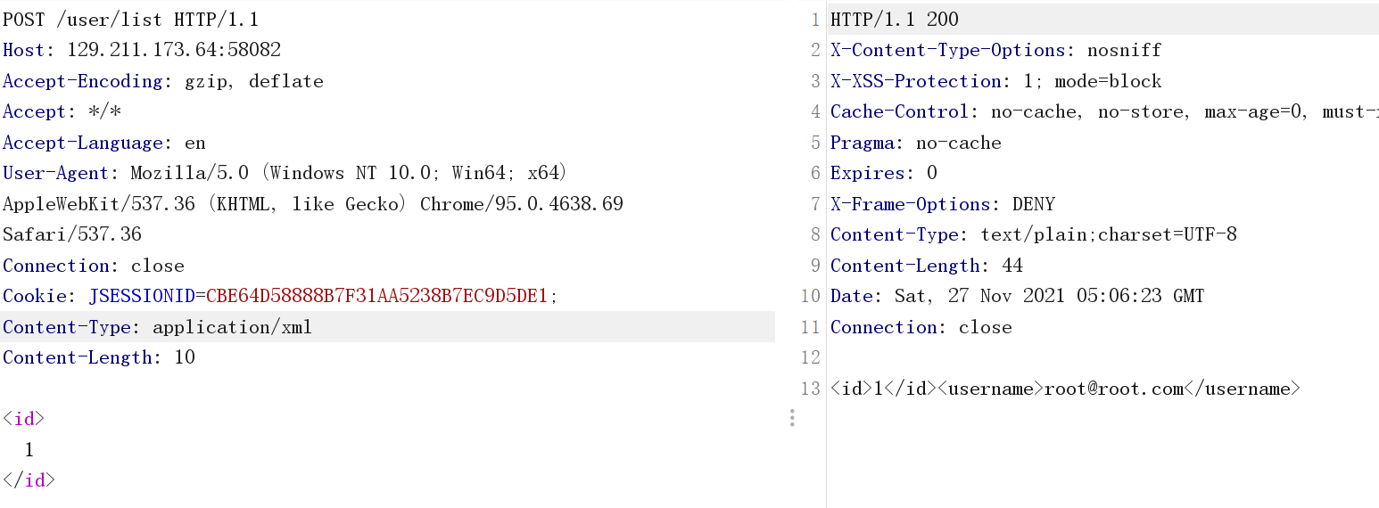Click the closing id tag in body
Screen dimensions: 1379x508
[x=29, y=480]
